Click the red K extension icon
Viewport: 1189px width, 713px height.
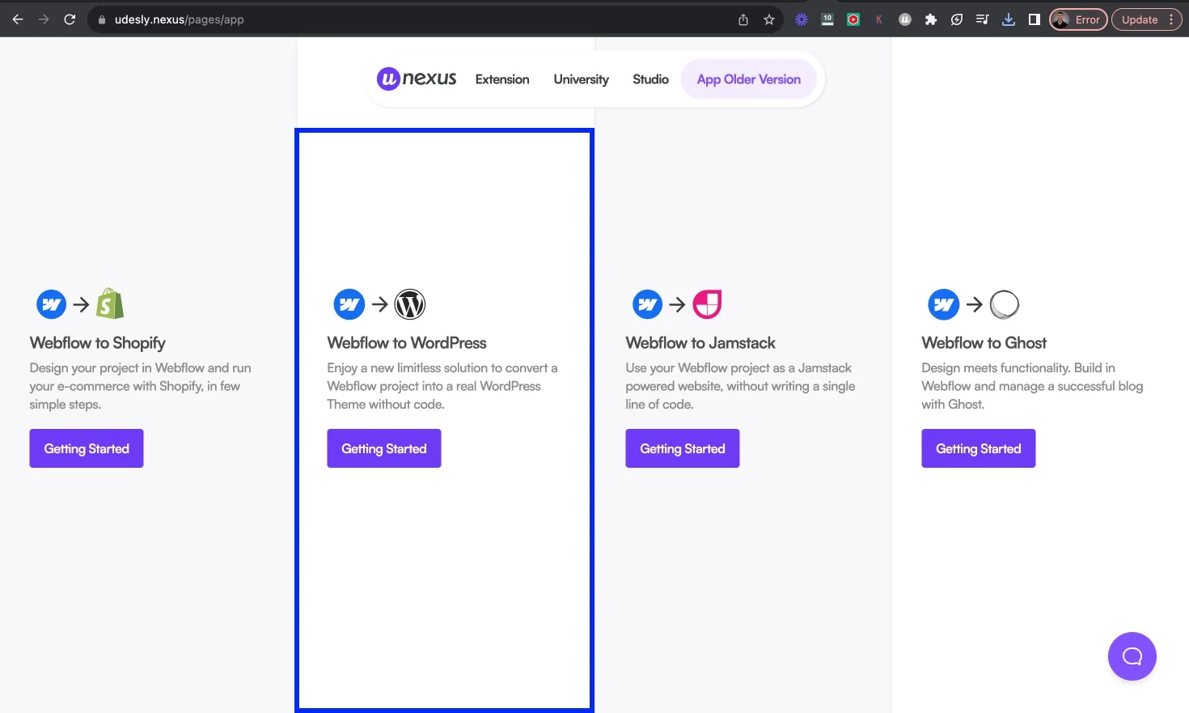tap(879, 19)
